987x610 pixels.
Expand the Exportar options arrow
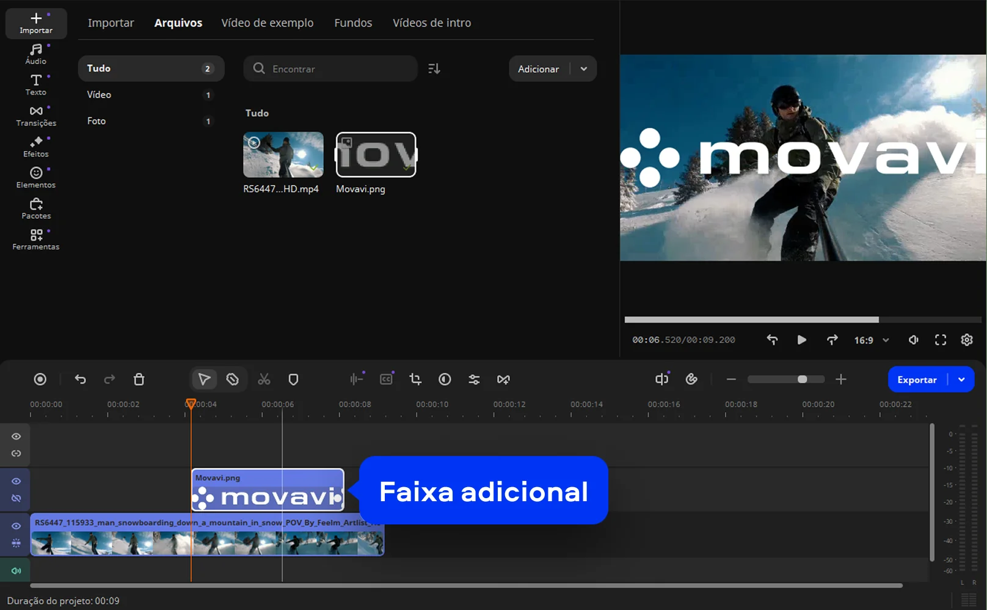(x=961, y=380)
